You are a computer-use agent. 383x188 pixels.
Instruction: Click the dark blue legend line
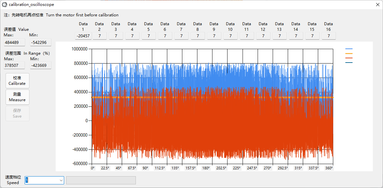click(349, 63)
